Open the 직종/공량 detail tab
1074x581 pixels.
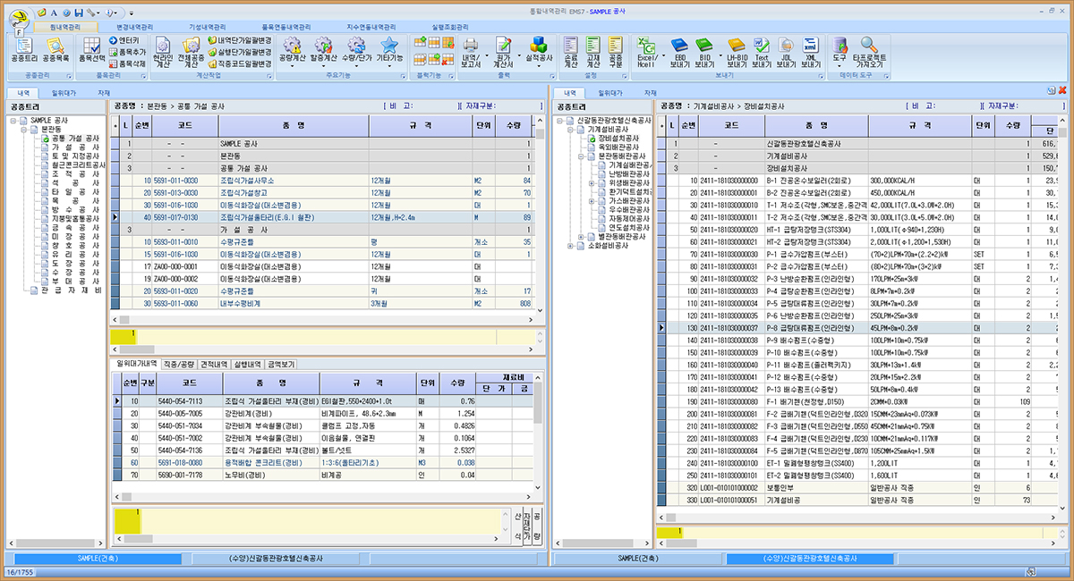180,365
